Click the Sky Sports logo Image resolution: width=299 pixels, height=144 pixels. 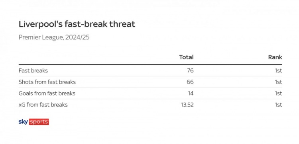(34, 122)
